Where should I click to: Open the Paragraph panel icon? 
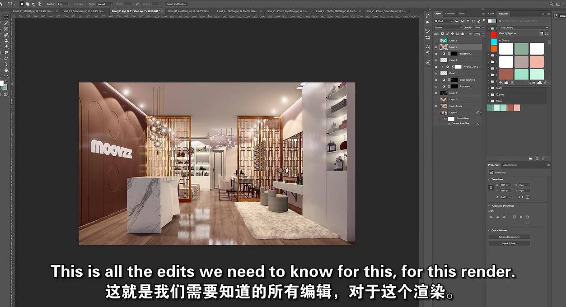pyautogui.click(x=428, y=53)
